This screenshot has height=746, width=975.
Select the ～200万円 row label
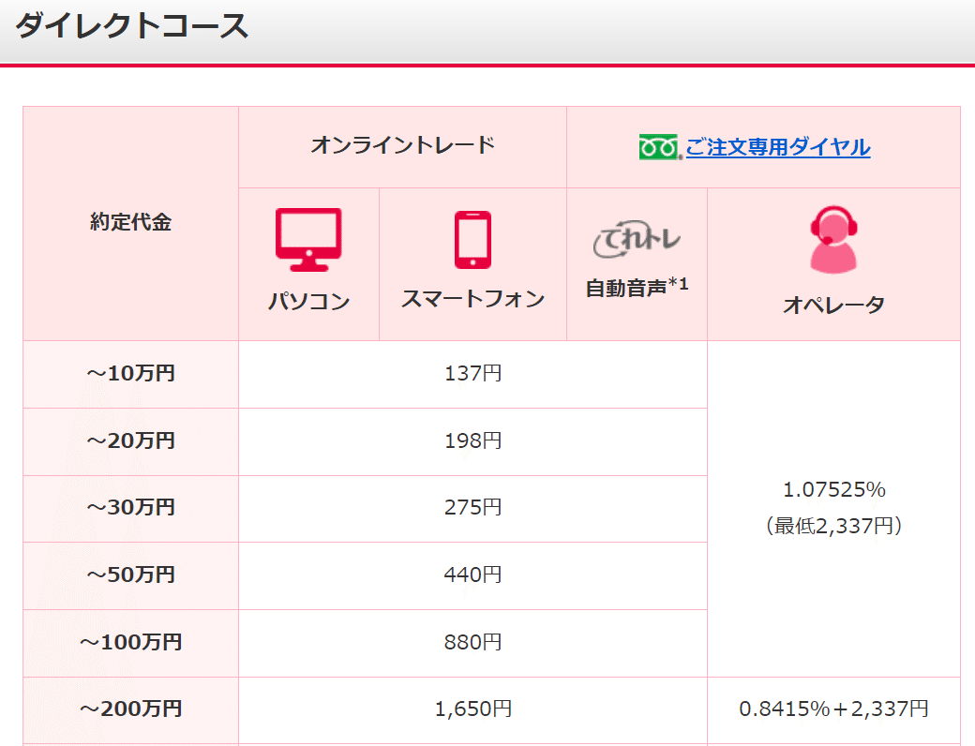130,710
